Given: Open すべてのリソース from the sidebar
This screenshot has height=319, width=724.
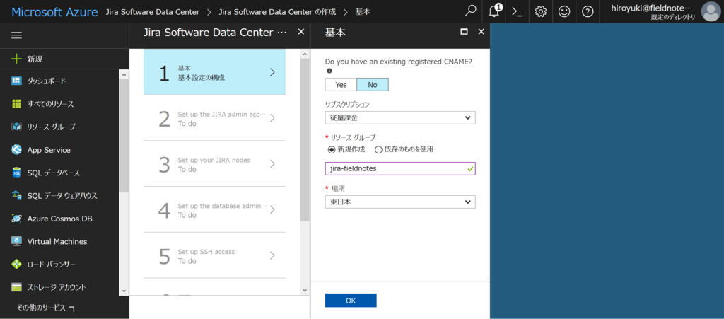Looking at the screenshot, I should click(x=59, y=104).
